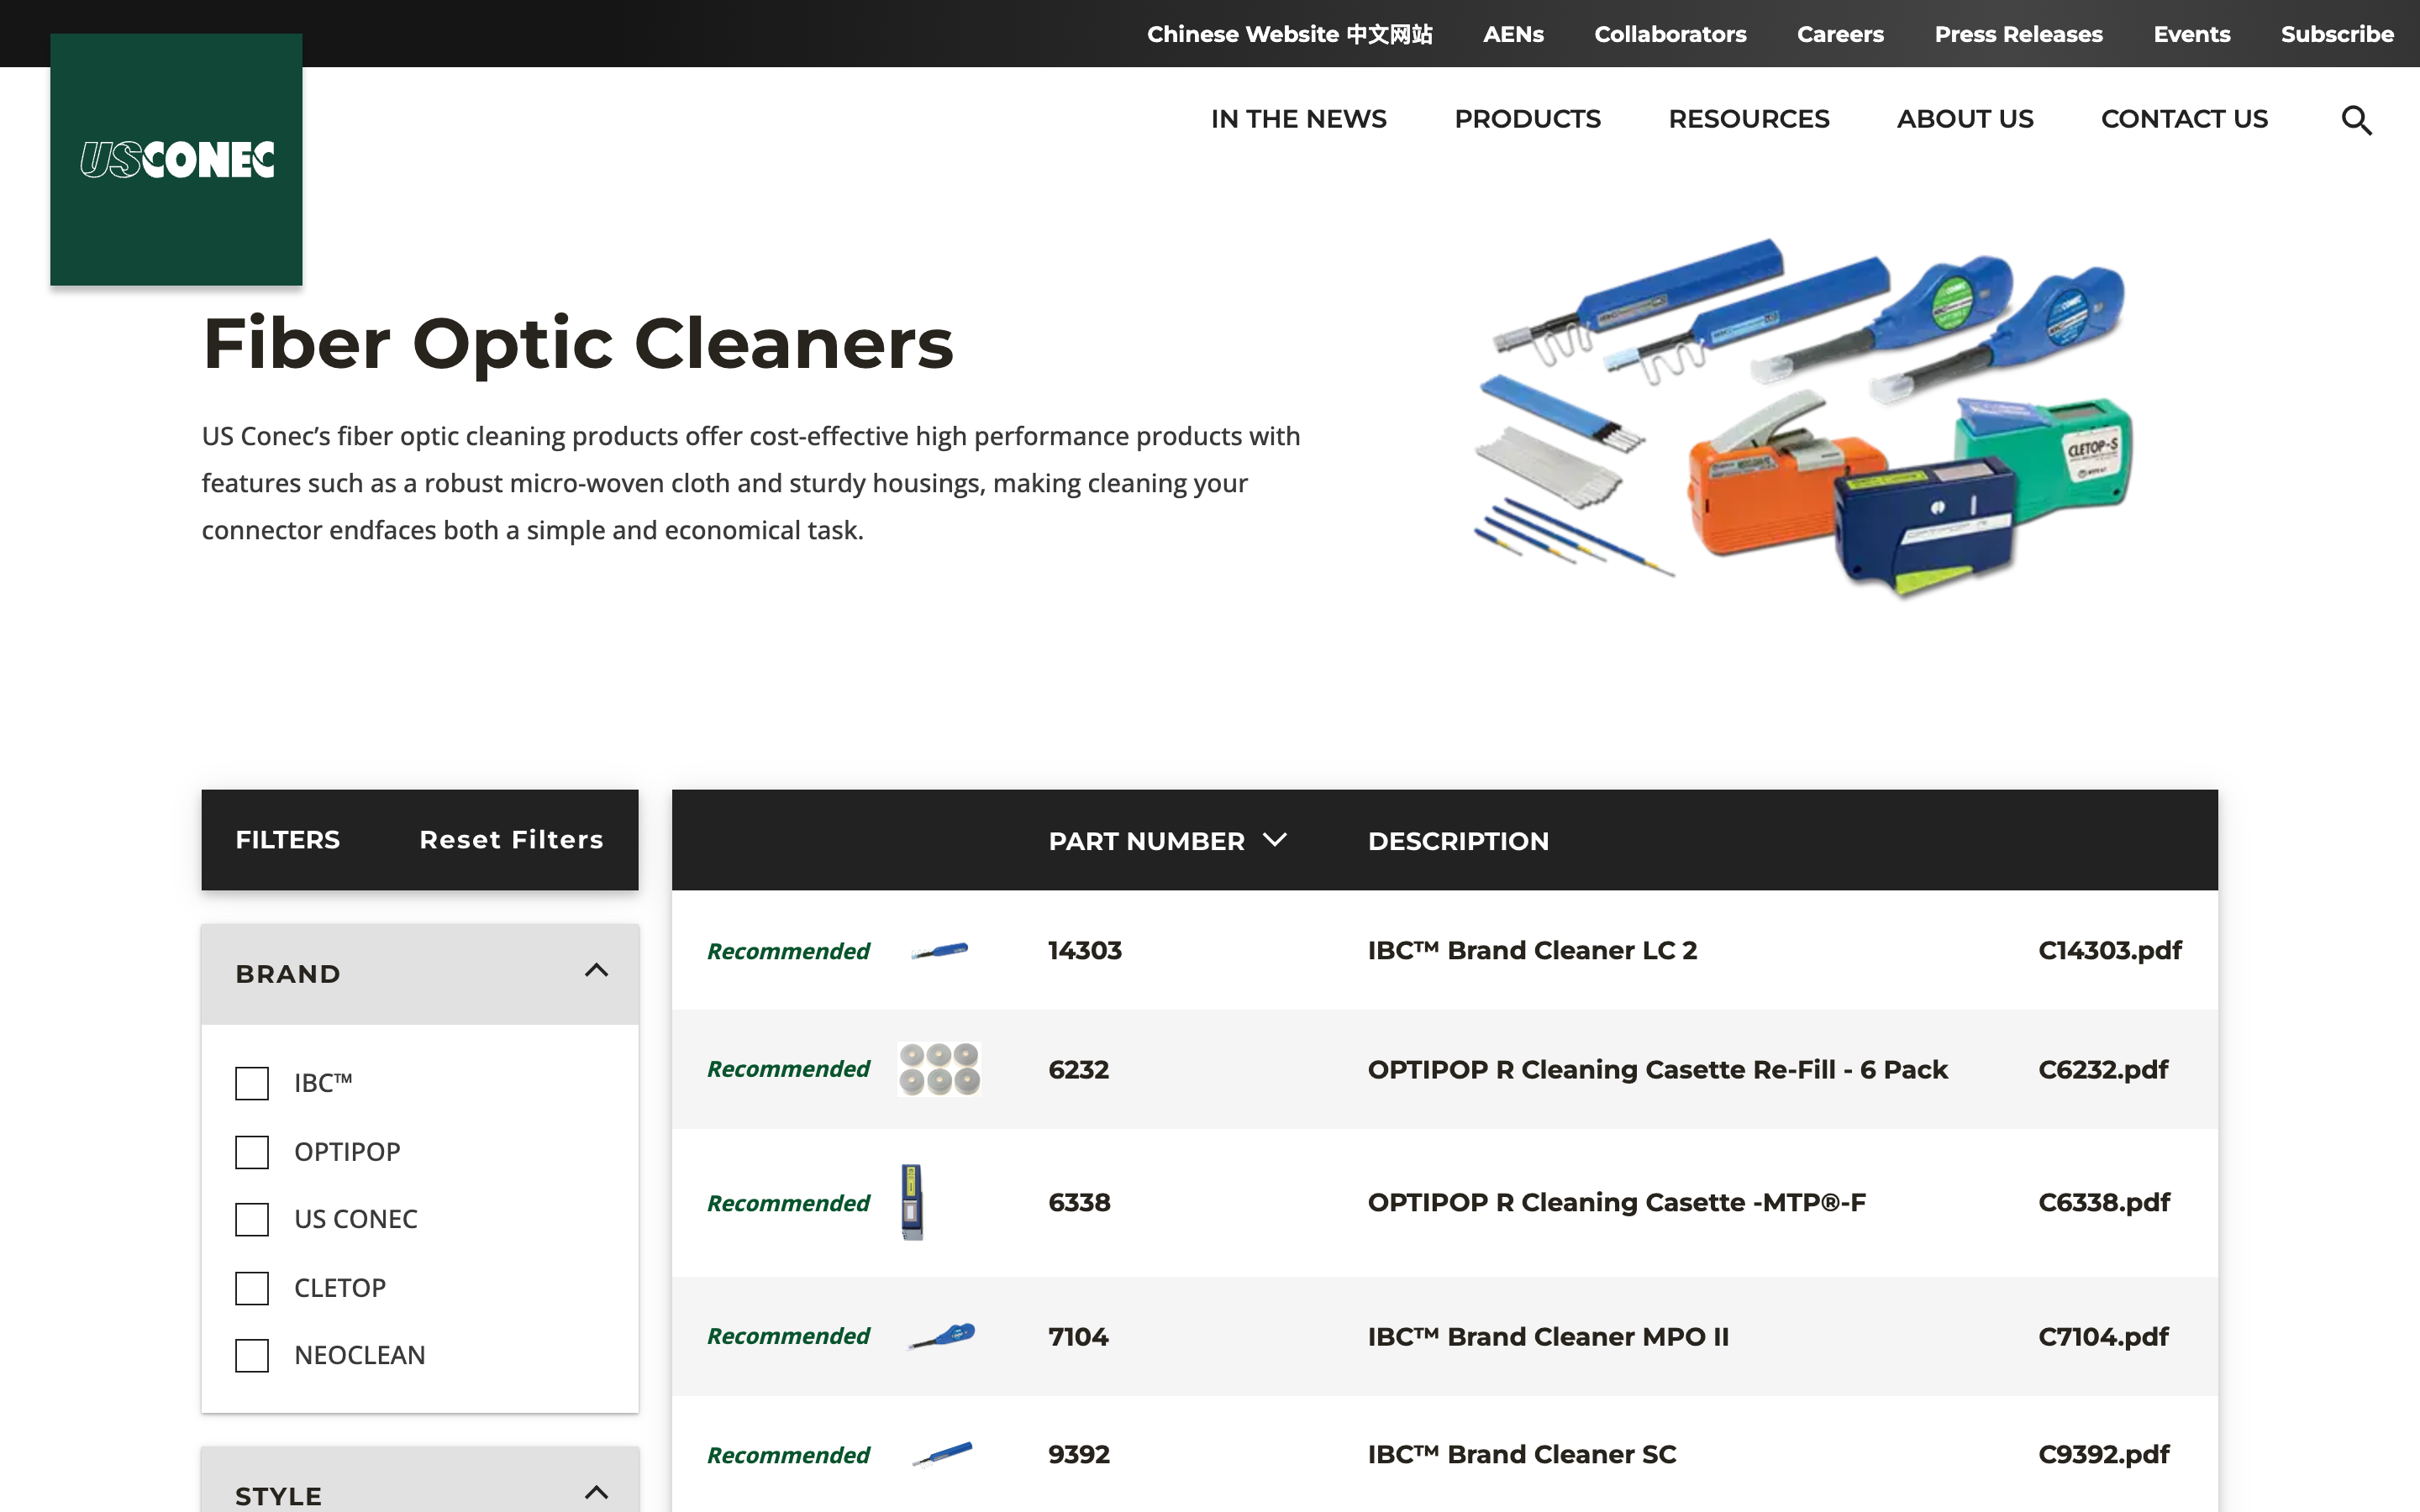Open Chinese Website link

(x=1289, y=34)
